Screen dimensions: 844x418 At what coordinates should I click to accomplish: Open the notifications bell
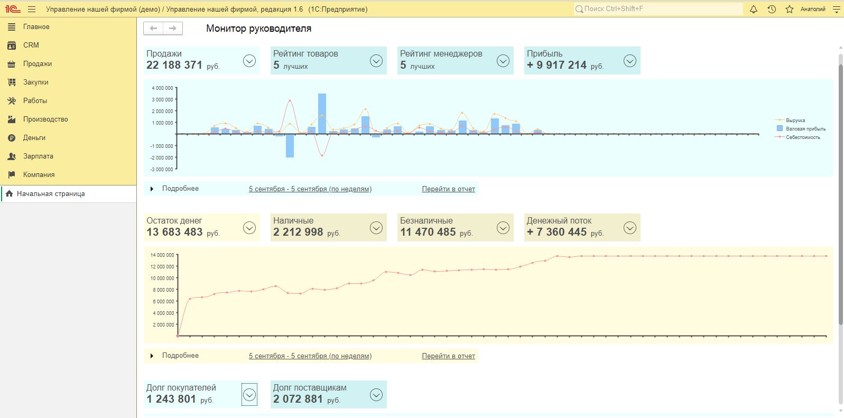point(754,9)
